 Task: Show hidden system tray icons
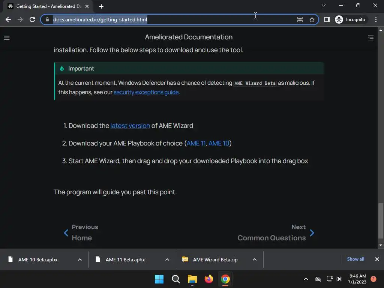[306, 279]
